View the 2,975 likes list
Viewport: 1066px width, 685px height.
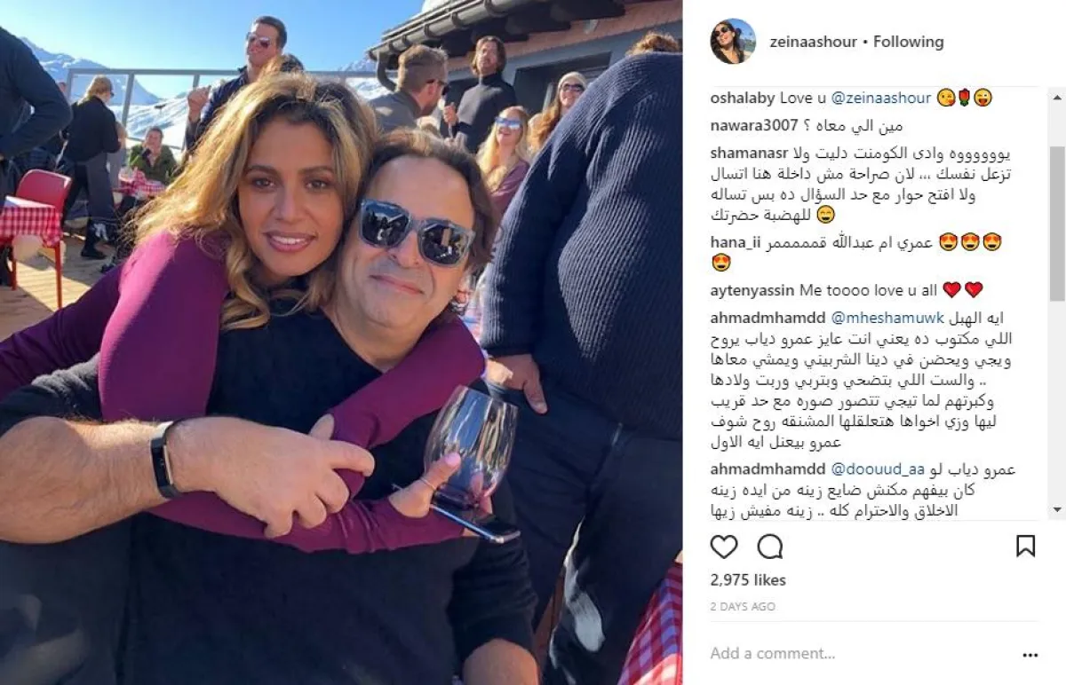click(748, 580)
